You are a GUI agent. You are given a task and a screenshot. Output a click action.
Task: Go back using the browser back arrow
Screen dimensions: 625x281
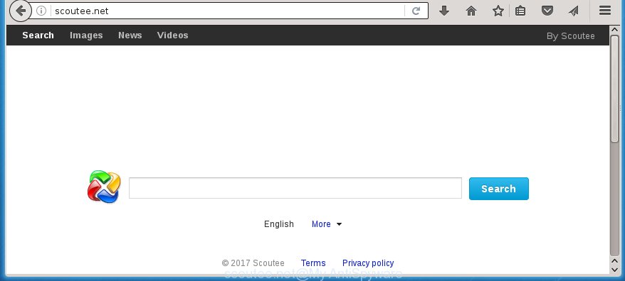click(x=20, y=11)
